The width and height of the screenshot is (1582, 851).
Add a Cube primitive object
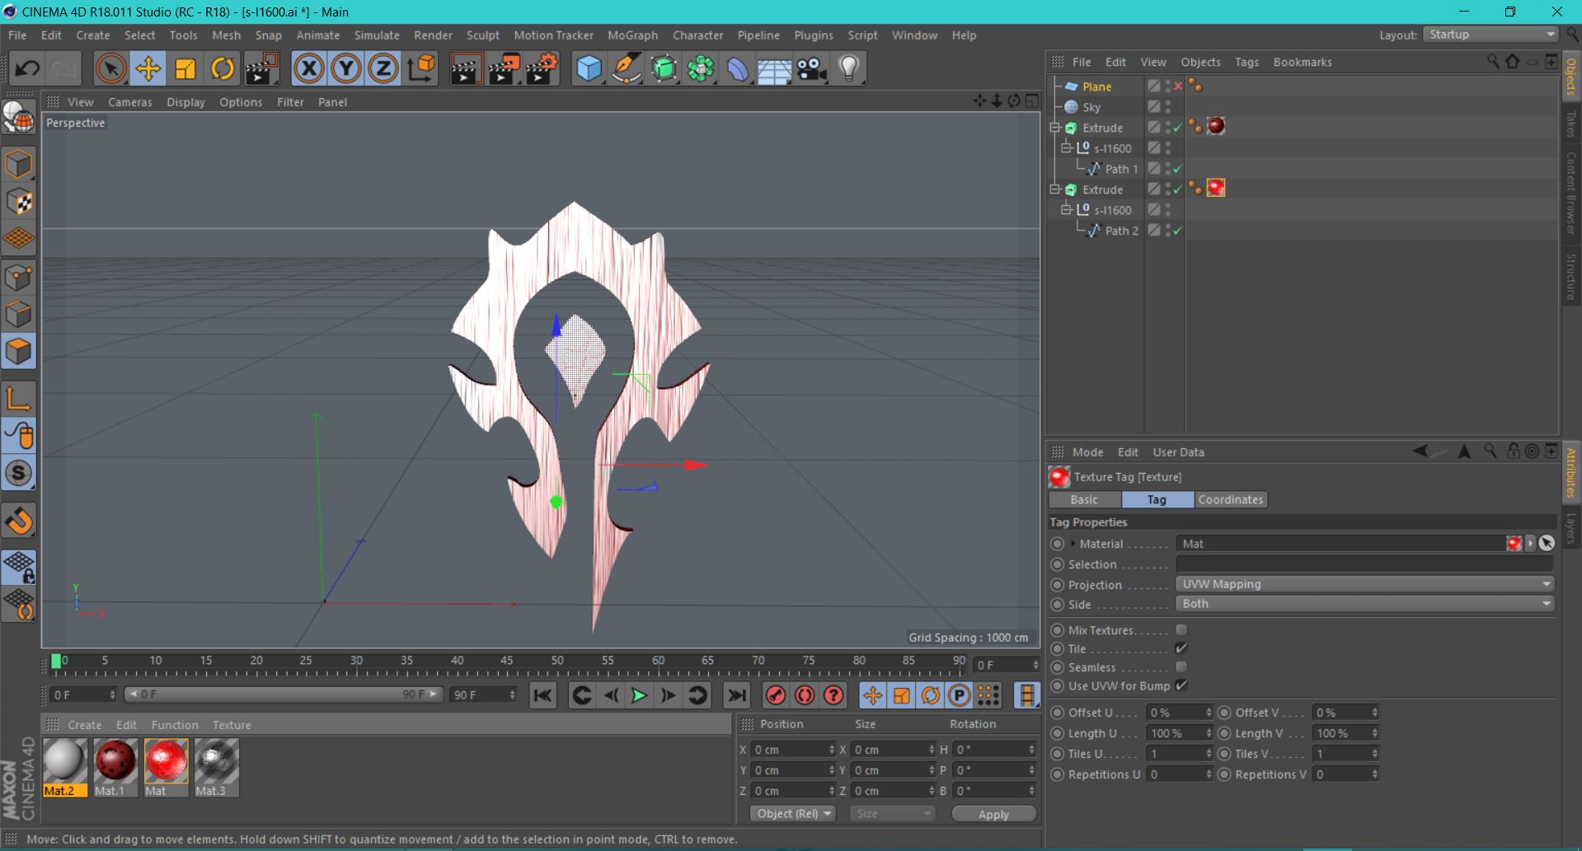589,68
